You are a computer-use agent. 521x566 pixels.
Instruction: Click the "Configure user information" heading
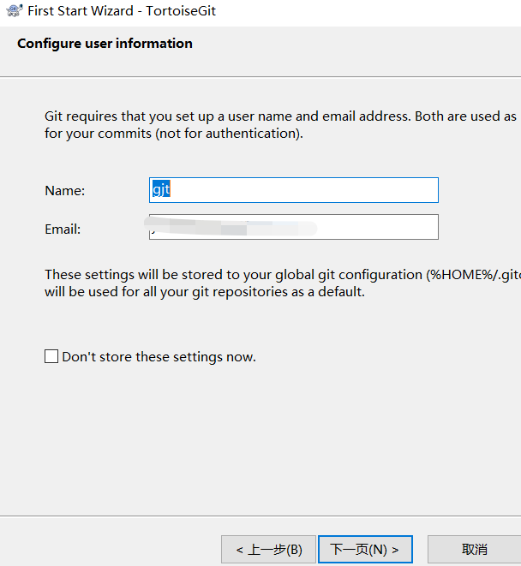tap(105, 44)
